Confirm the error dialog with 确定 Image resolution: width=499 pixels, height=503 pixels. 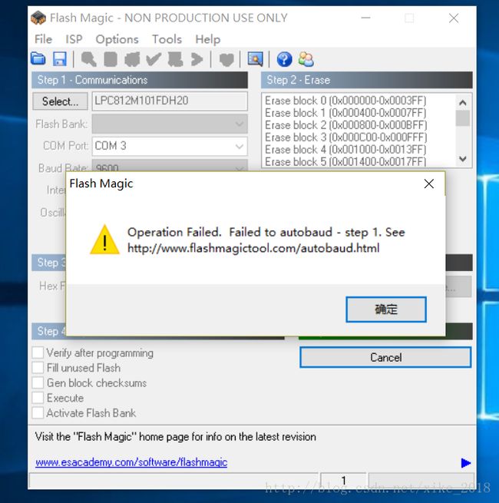(x=386, y=309)
